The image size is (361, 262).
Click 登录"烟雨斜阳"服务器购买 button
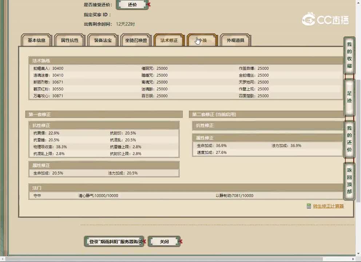tap(114, 242)
